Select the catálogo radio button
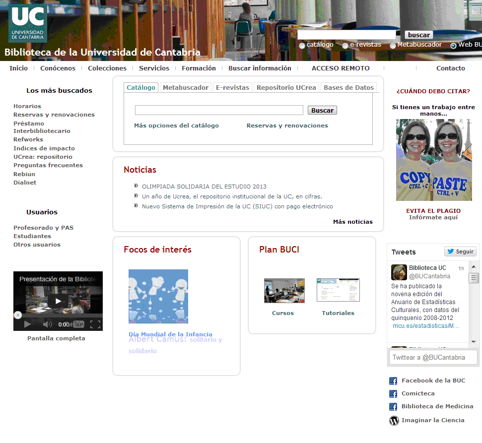482x443 pixels. click(x=302, y=46)
